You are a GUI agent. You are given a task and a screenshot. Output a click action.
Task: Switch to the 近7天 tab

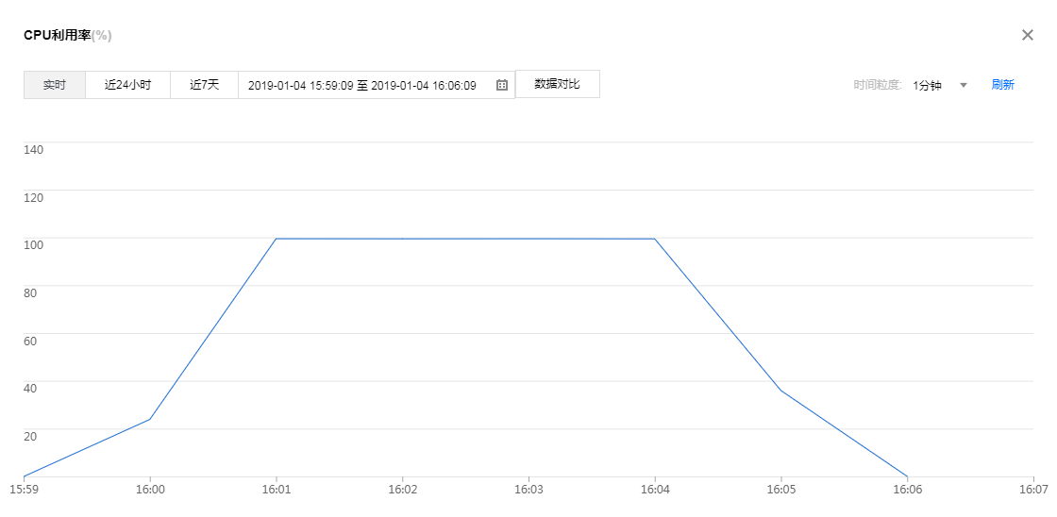[204, 85]
